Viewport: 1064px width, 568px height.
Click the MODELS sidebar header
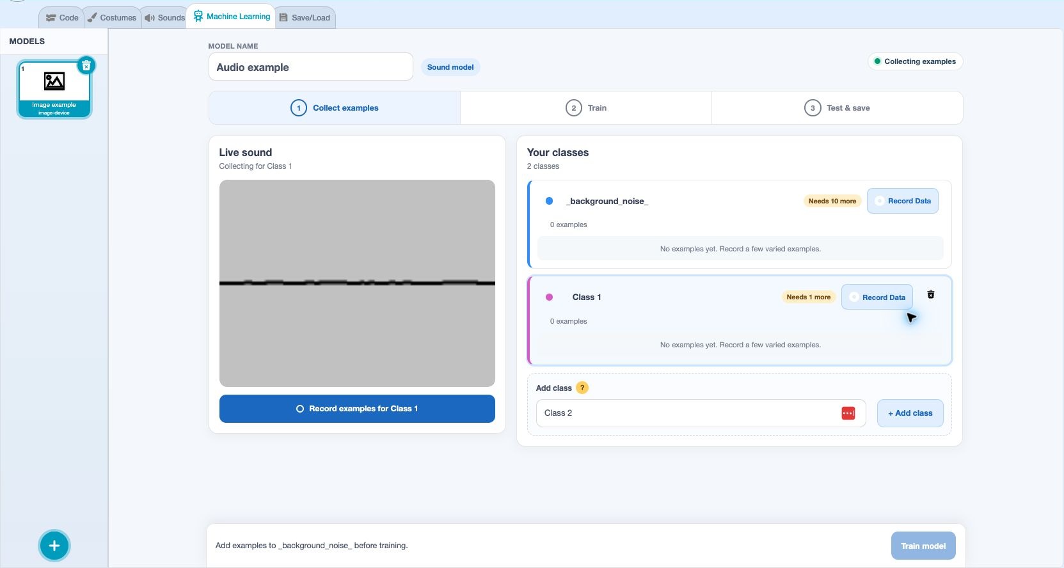tap(27, 41)
